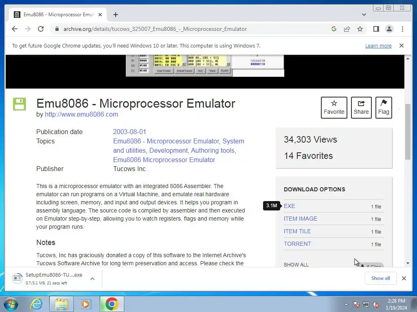Image resolution: width=417 pixels, height=312 pixels.
Task: Open the Chrome three-dot menu
Action: point(402,29)
